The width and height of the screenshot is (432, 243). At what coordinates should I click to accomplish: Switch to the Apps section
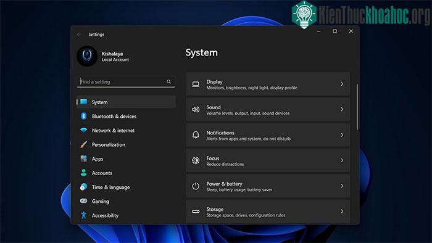click(98, 159)
